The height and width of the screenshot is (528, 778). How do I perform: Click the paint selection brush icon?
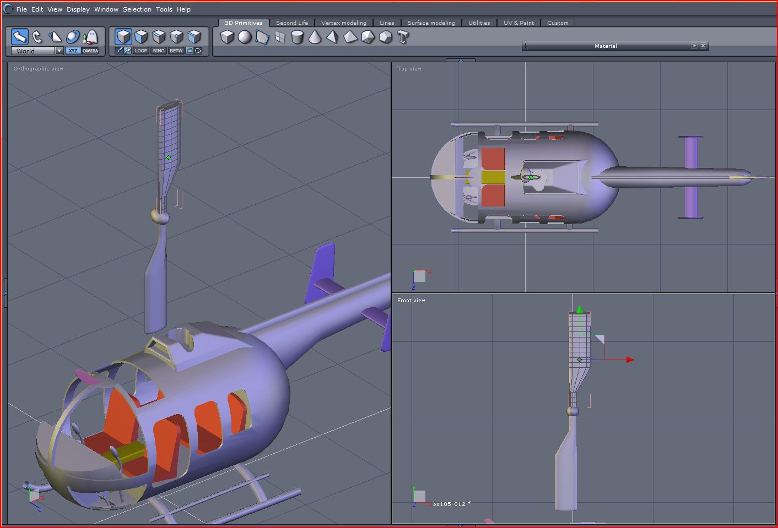[118, 51]
